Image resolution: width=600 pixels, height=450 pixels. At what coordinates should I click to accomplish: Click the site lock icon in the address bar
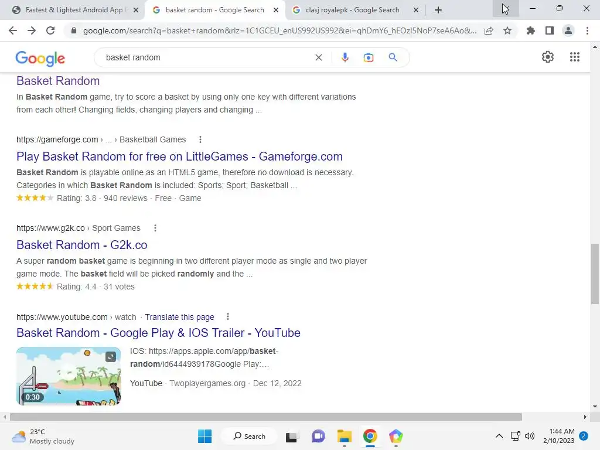coord(74,30)
